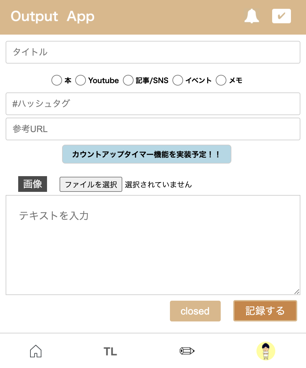This screenshot has width=306, height=368.
Task: Open the notification bell icon
Action: tap(252, 16)
